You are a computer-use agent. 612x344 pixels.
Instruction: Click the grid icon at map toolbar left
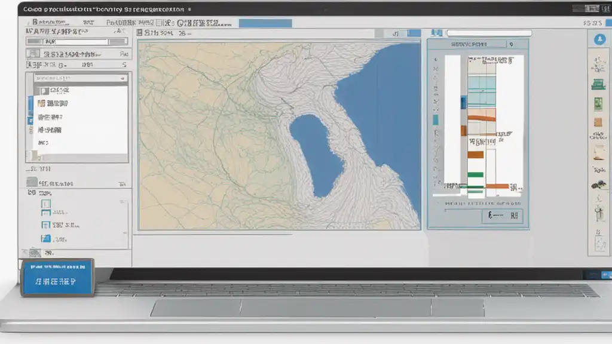click(140, 33)
